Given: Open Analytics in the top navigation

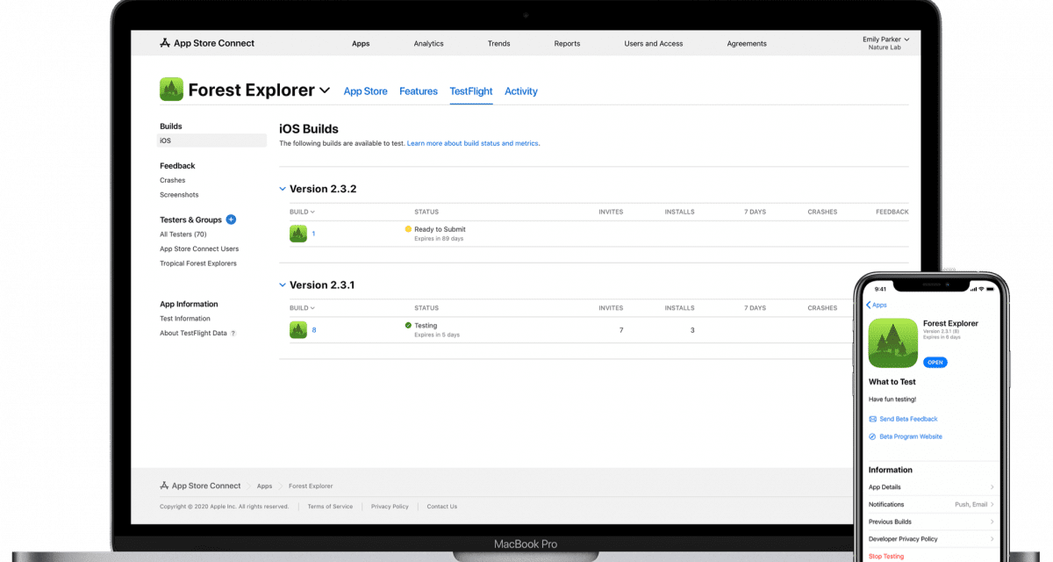Looking at the screenshot, I should pos(429,43).
